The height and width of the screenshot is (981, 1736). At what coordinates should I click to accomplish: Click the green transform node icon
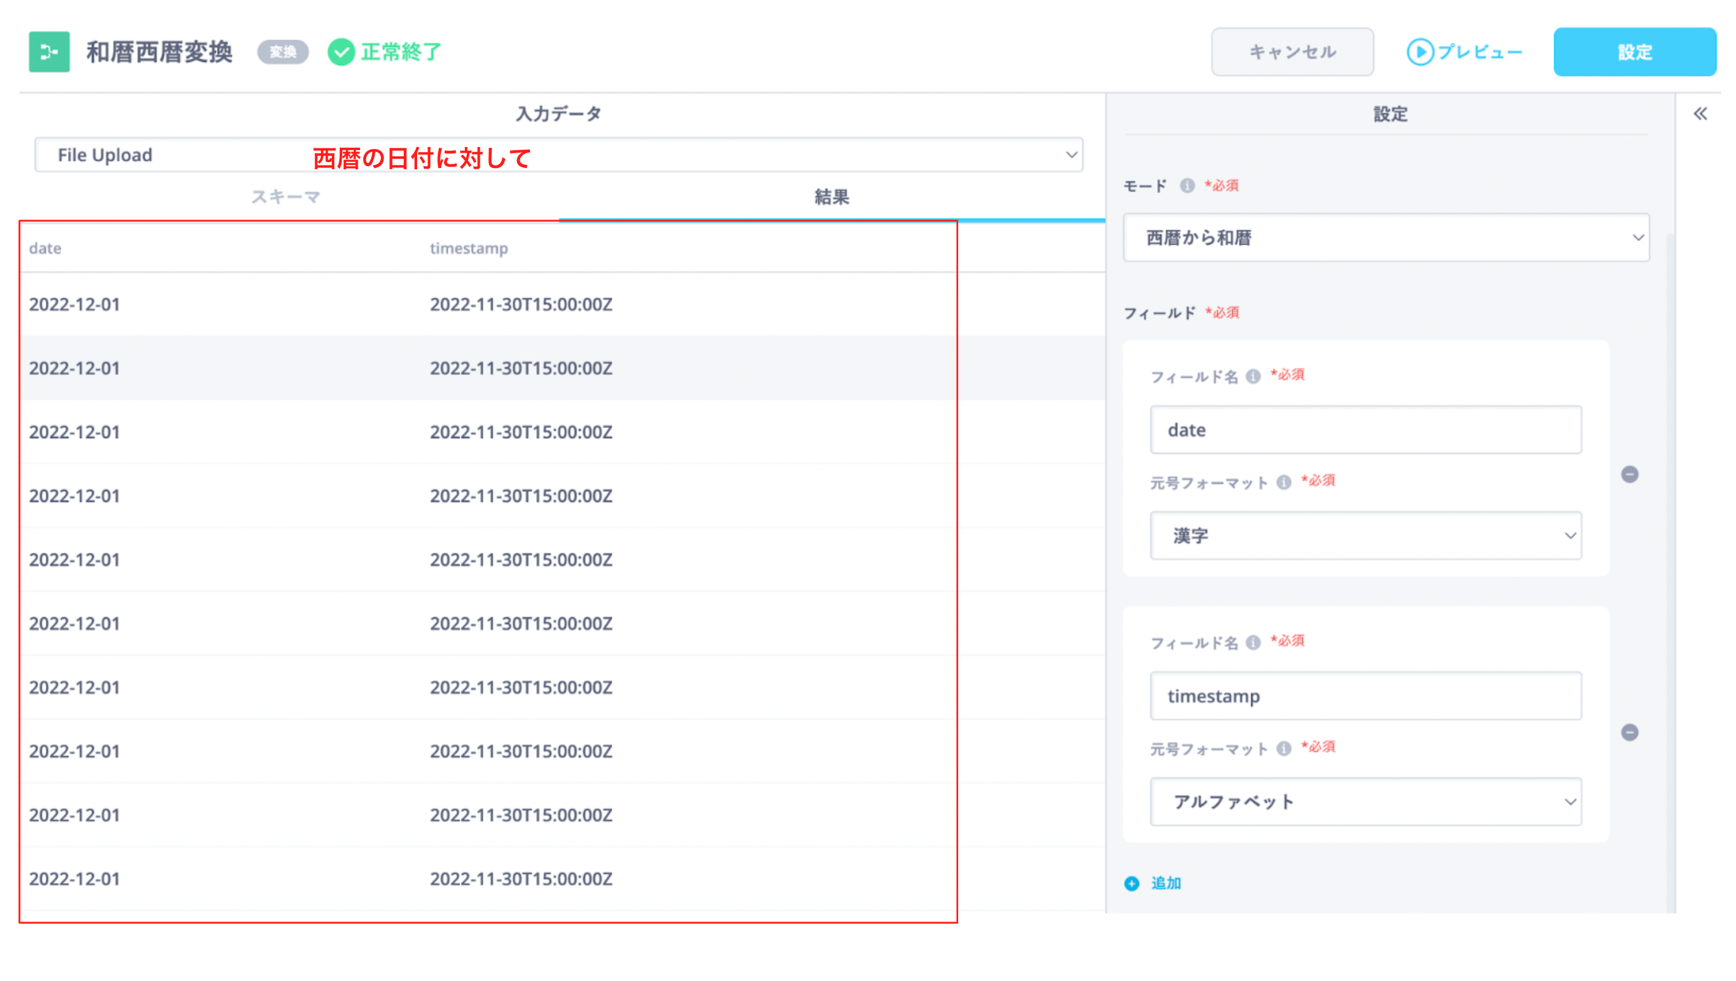[48, 52]
